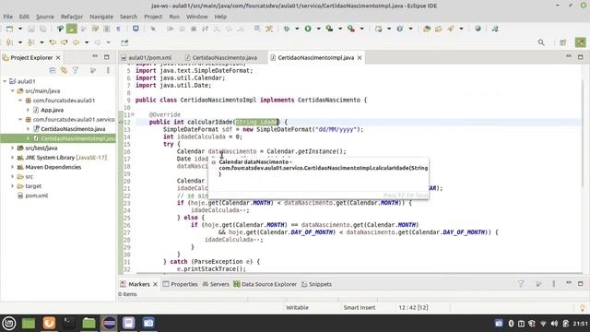Expand JRE System Library node
This screenshot has width=590, height=332.
click(12, 158)
